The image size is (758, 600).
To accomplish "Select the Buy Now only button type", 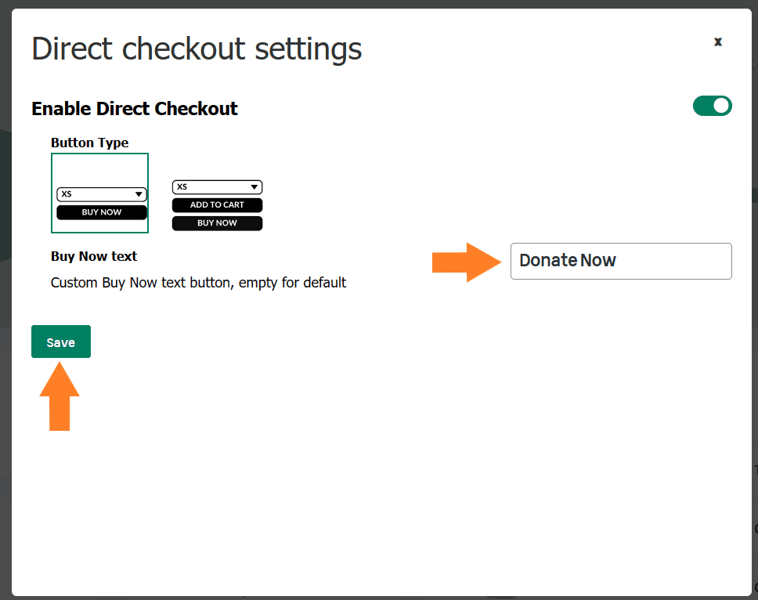I will coord(99,193).
